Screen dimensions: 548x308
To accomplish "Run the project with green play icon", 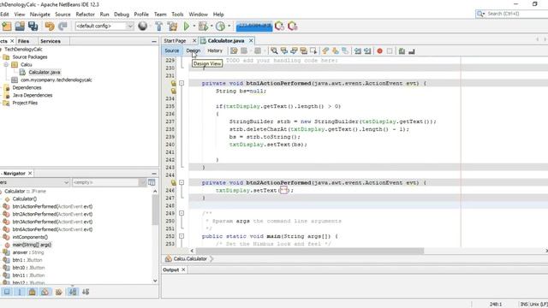I will tap(187, 27).
